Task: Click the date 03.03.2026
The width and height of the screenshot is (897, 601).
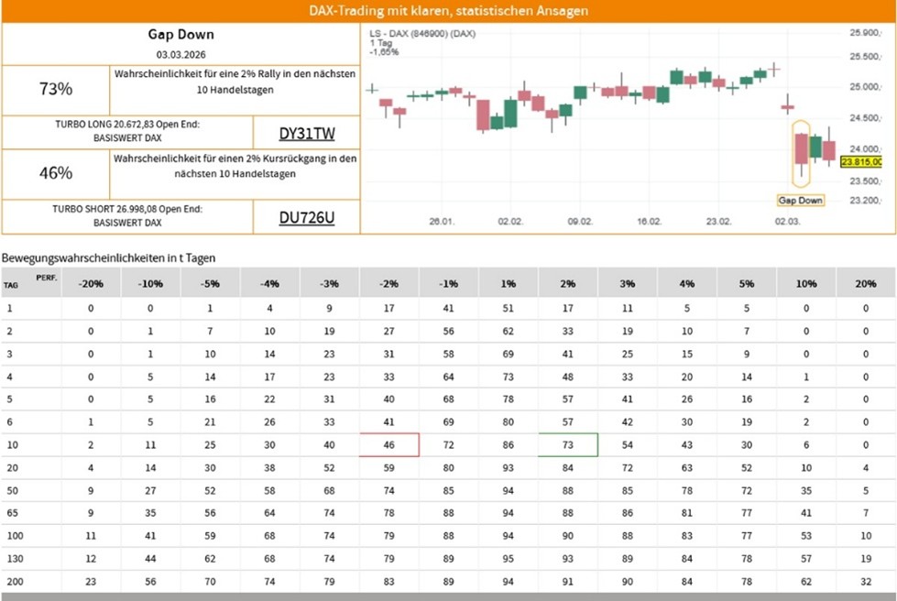Action: pyautogui.click(x=180, y=57)
